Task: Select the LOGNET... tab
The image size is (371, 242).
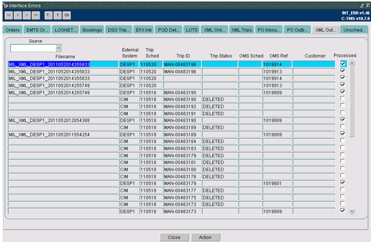Action: click(x=65, y=30)
